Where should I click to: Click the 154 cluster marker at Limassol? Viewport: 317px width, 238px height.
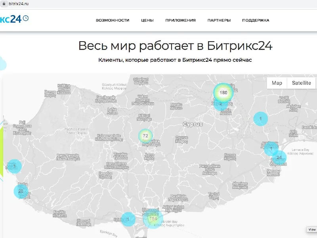coord(153,219)
